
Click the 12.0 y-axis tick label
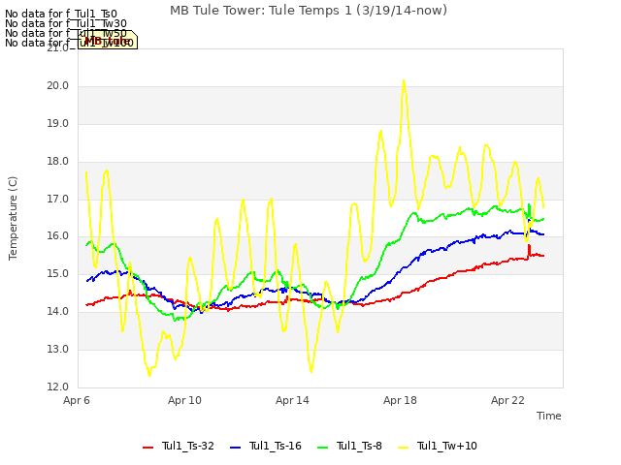click(58, 387)
